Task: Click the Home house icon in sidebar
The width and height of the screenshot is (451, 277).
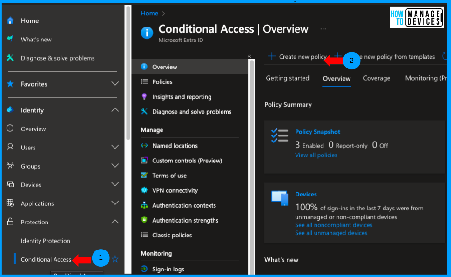Action: tap(10, 20)
